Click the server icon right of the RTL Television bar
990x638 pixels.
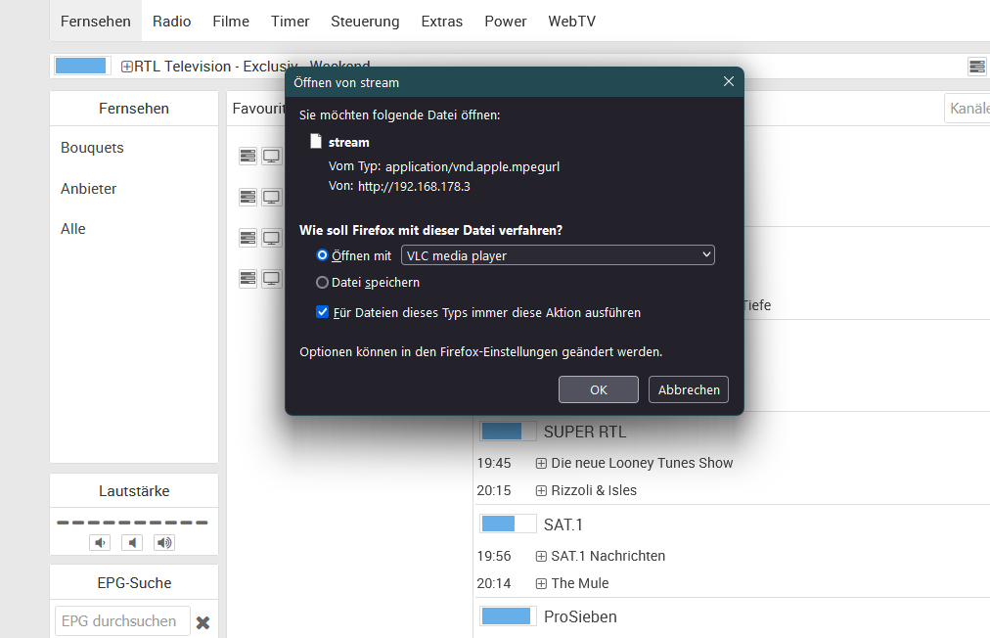click(976, 67)
